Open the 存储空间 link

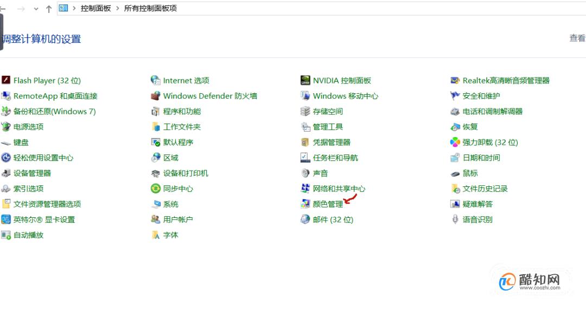pyautogui.click(x=328, y=111)
